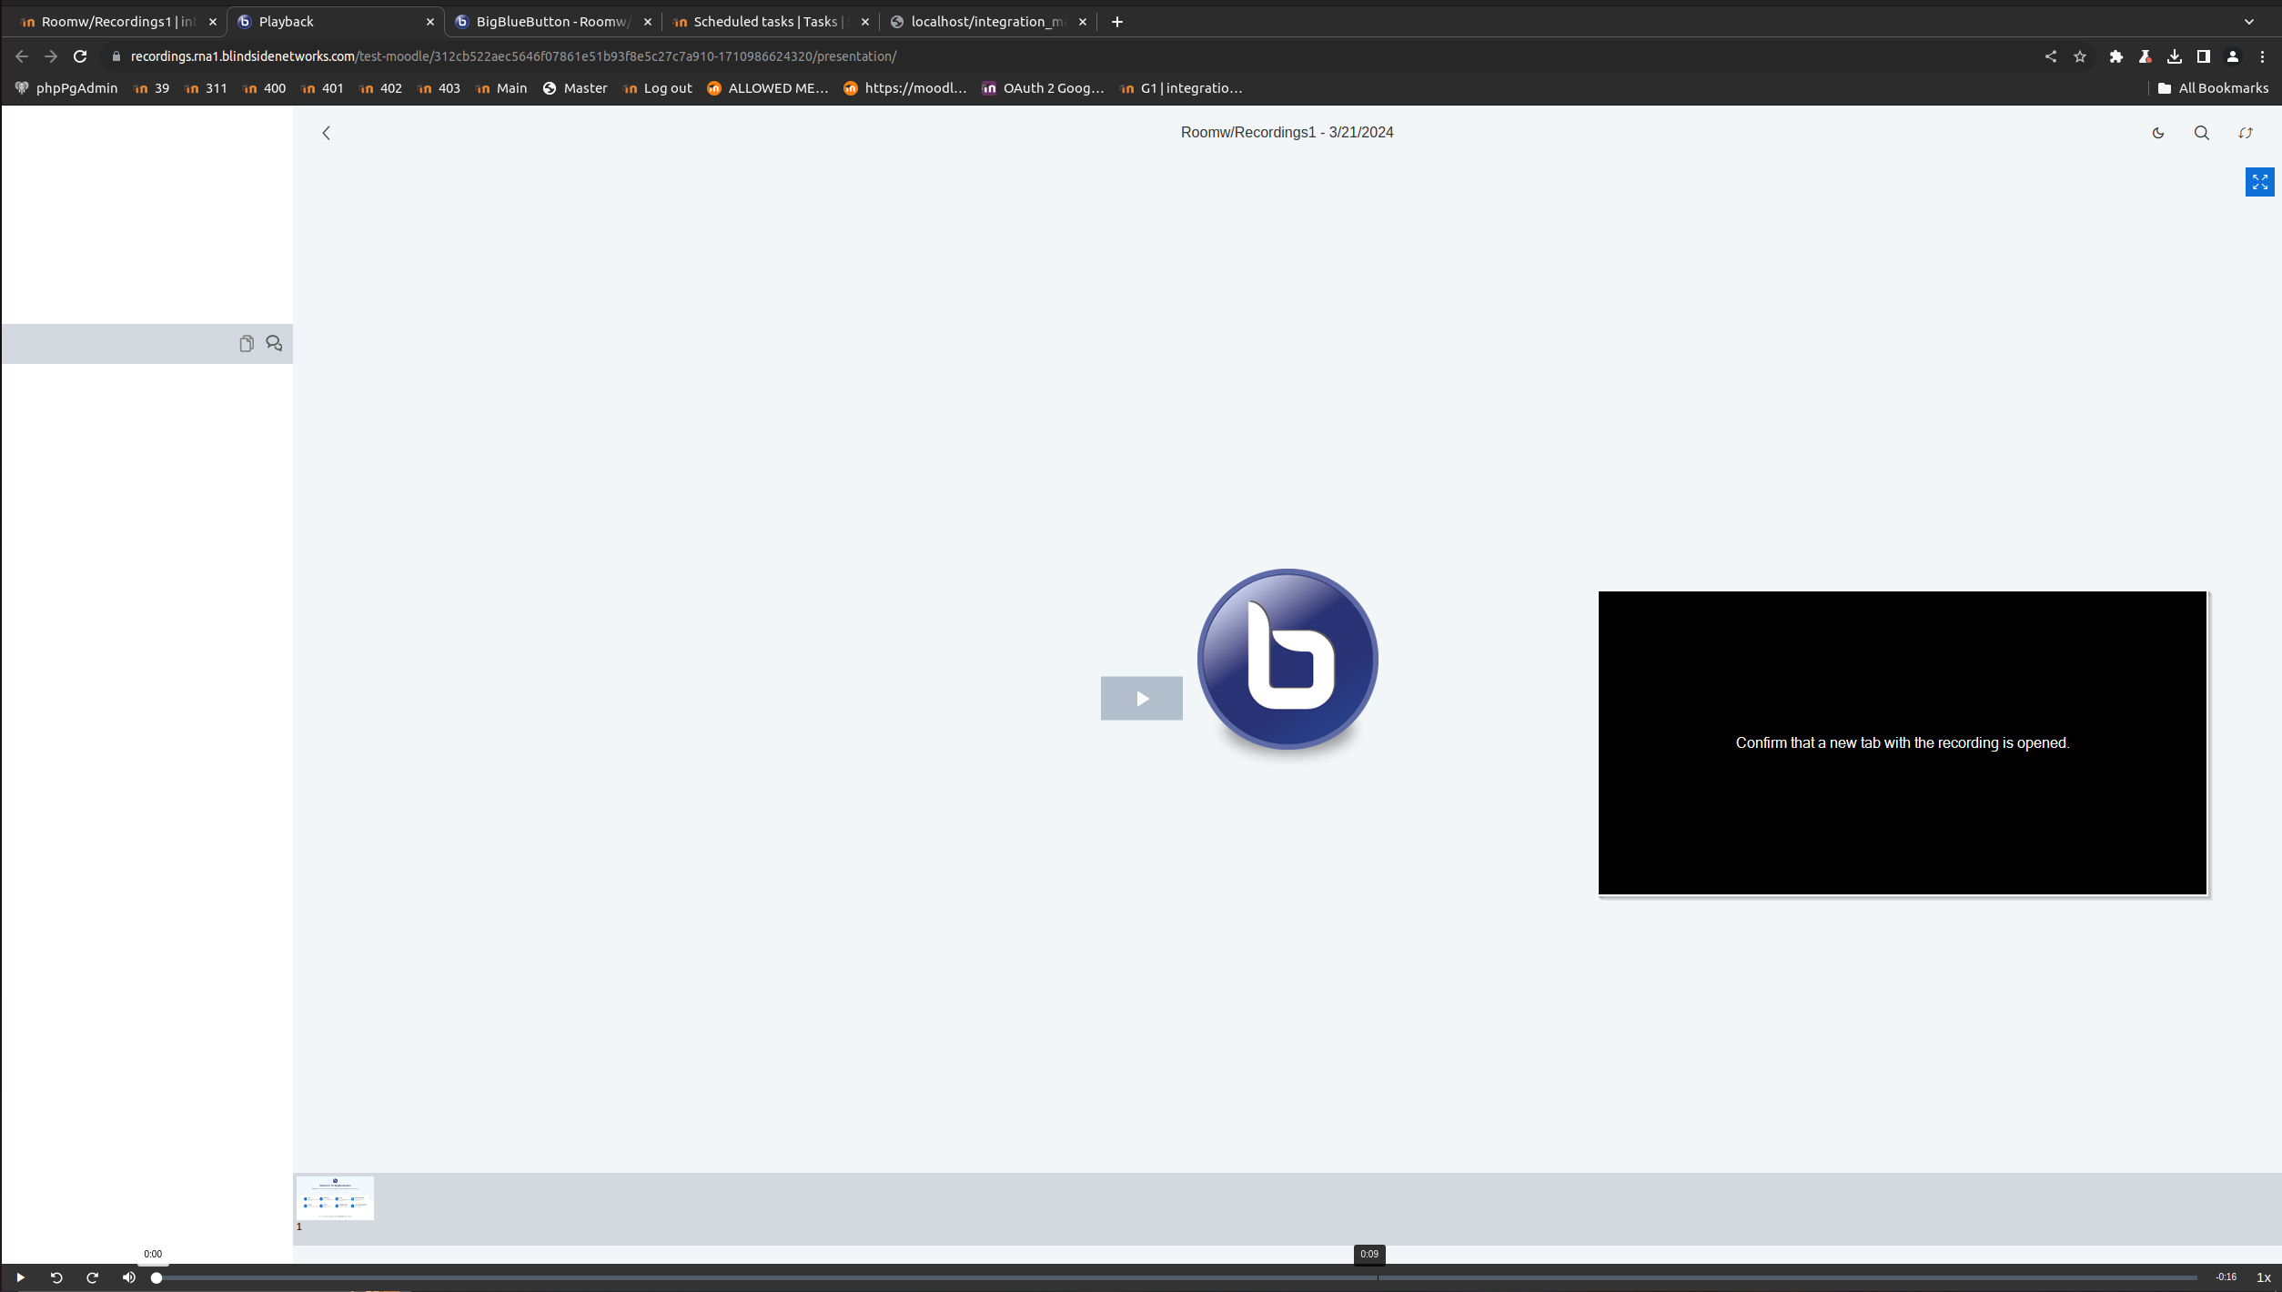The width and height of the screenshot is (2282, 1292).
Task: Open Chrome Labs flask icon
Action: tap(2146, 56)
